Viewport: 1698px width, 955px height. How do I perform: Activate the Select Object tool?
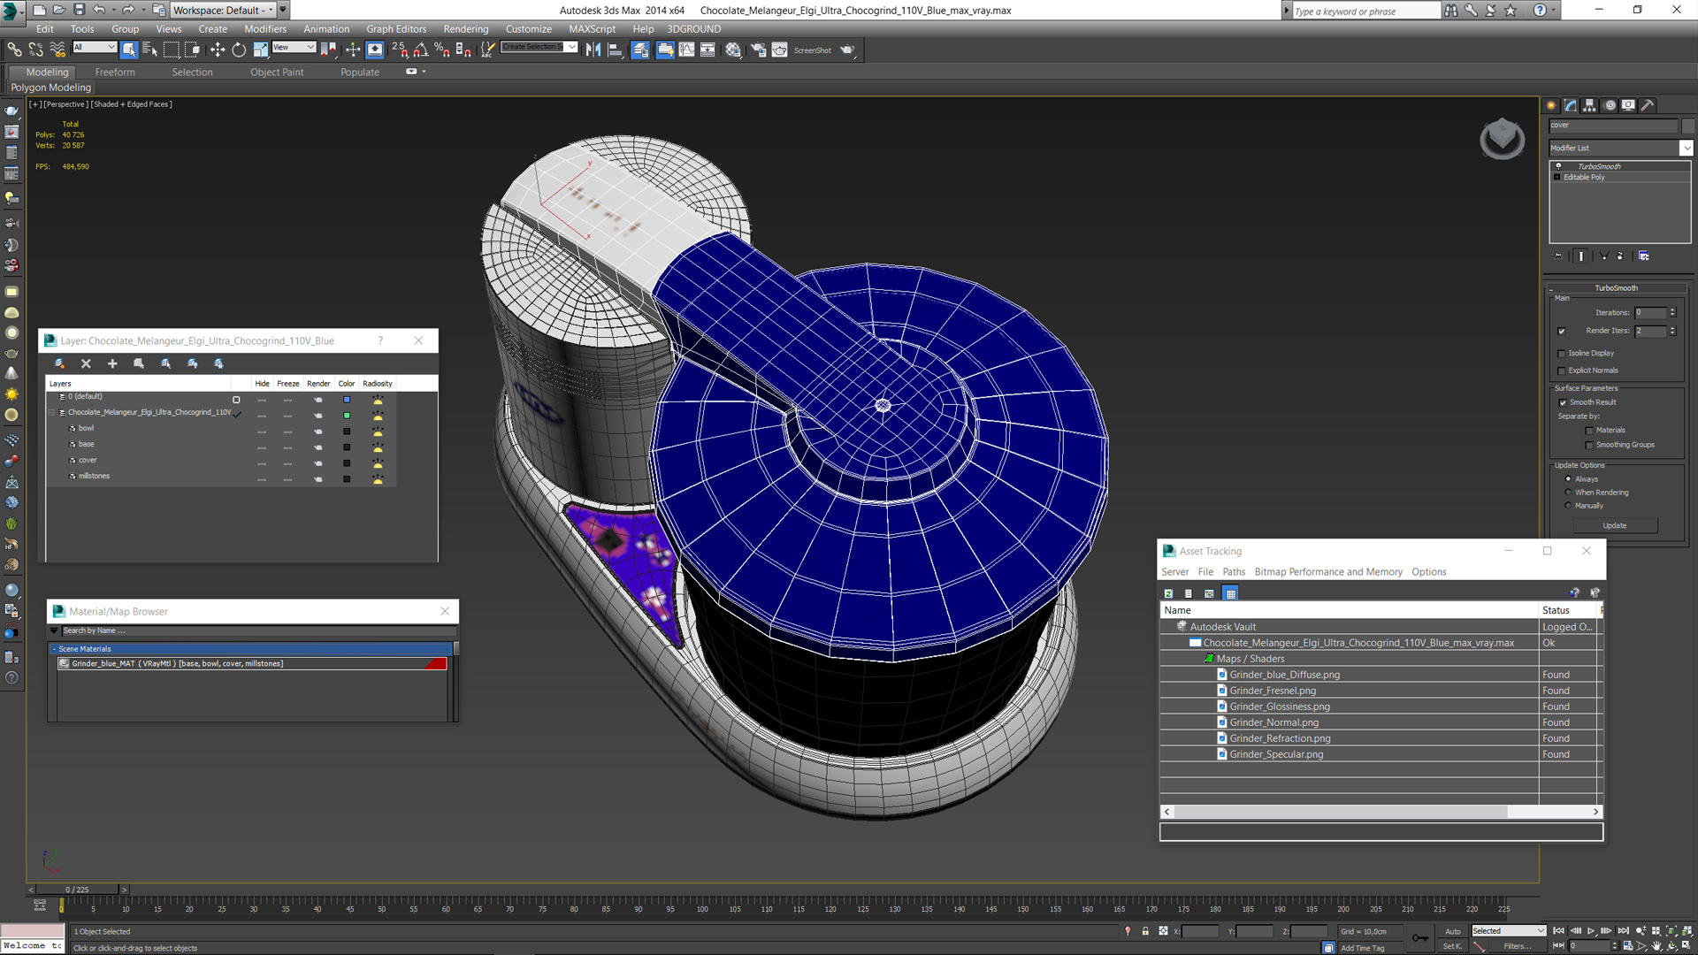(129, 50)
